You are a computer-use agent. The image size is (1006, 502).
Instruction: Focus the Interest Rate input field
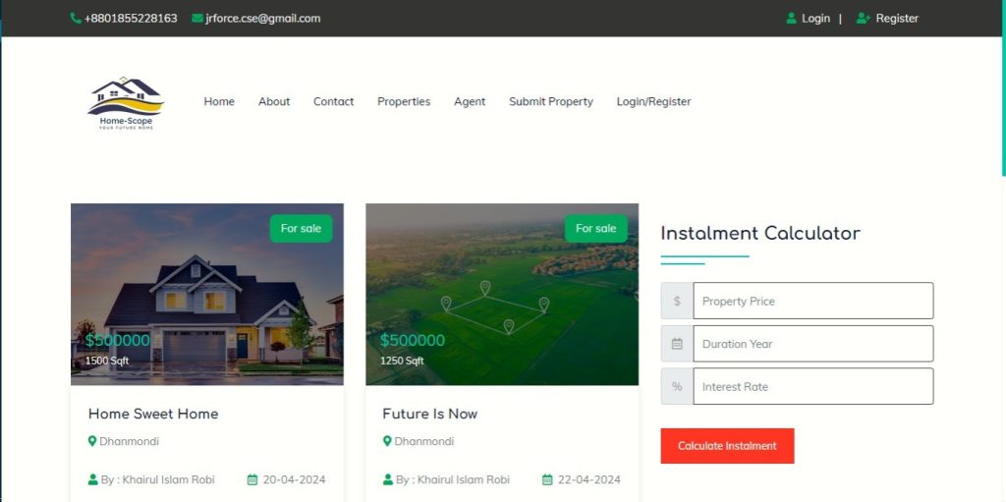tap(813, 386)
